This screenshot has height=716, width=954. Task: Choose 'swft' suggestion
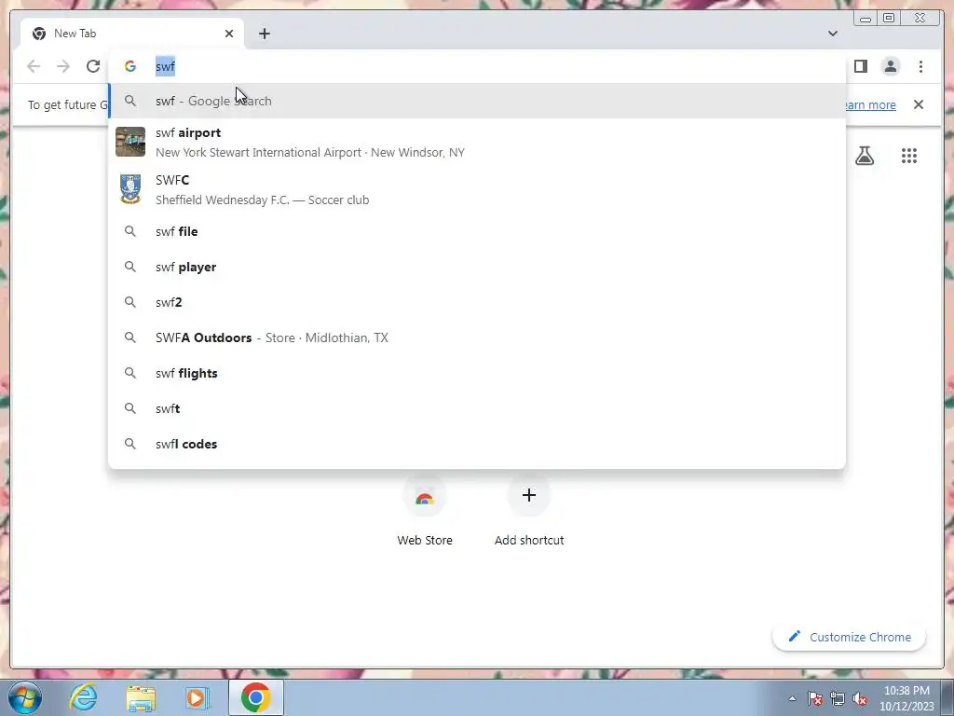477,408
